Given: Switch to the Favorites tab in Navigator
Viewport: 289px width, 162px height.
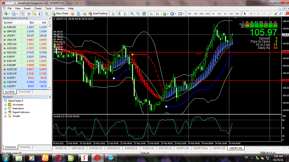Looking at the screenshot, I should (x=25, y=147).
